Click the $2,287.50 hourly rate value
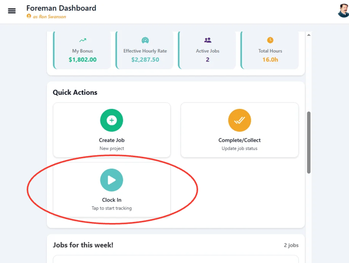The image size is (349, 263). [145, 60]
